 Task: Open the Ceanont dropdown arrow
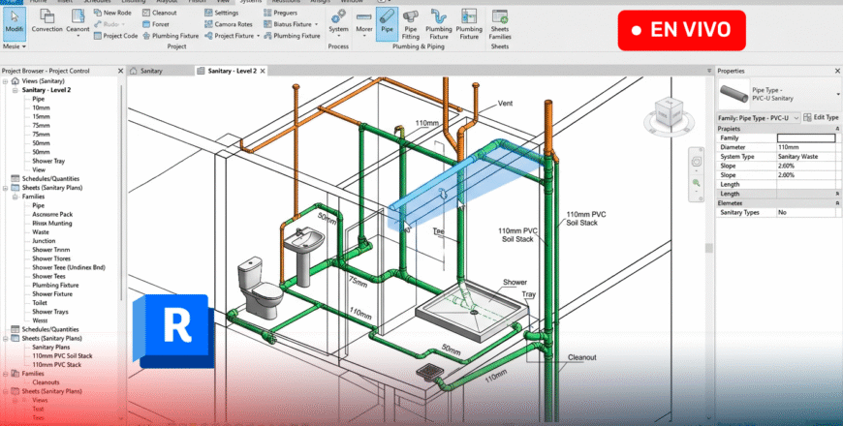(78, 36)
